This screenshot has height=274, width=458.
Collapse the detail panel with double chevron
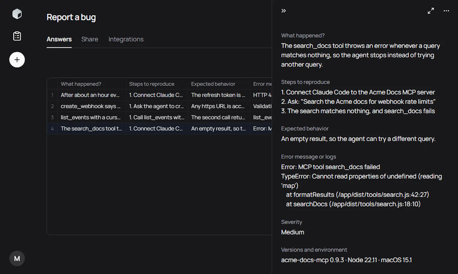click(x=283, y=11)
